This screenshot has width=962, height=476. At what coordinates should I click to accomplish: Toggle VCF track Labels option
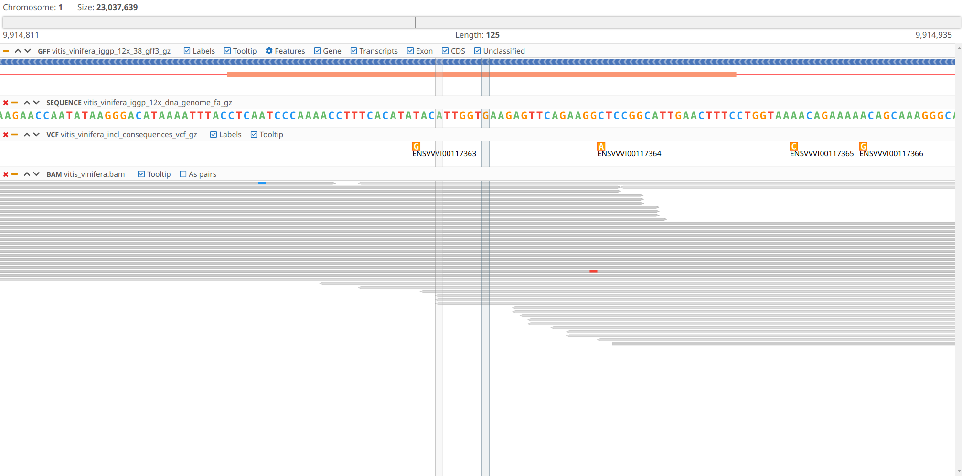214,135
